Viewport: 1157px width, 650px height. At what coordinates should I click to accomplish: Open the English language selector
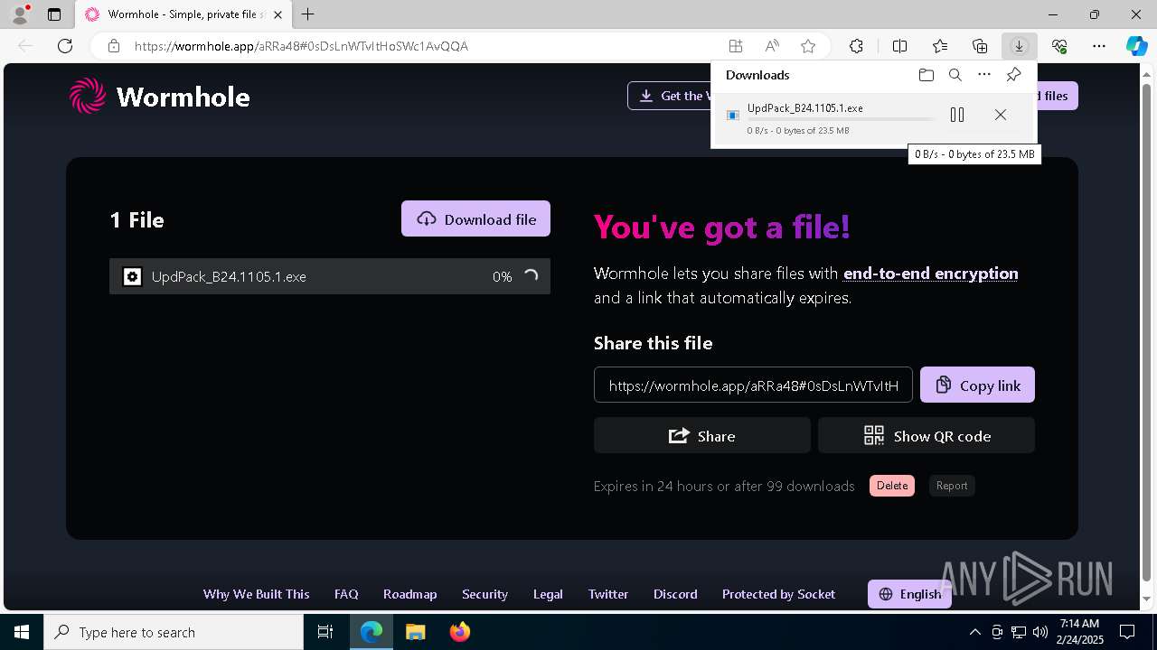pos(909,594)
